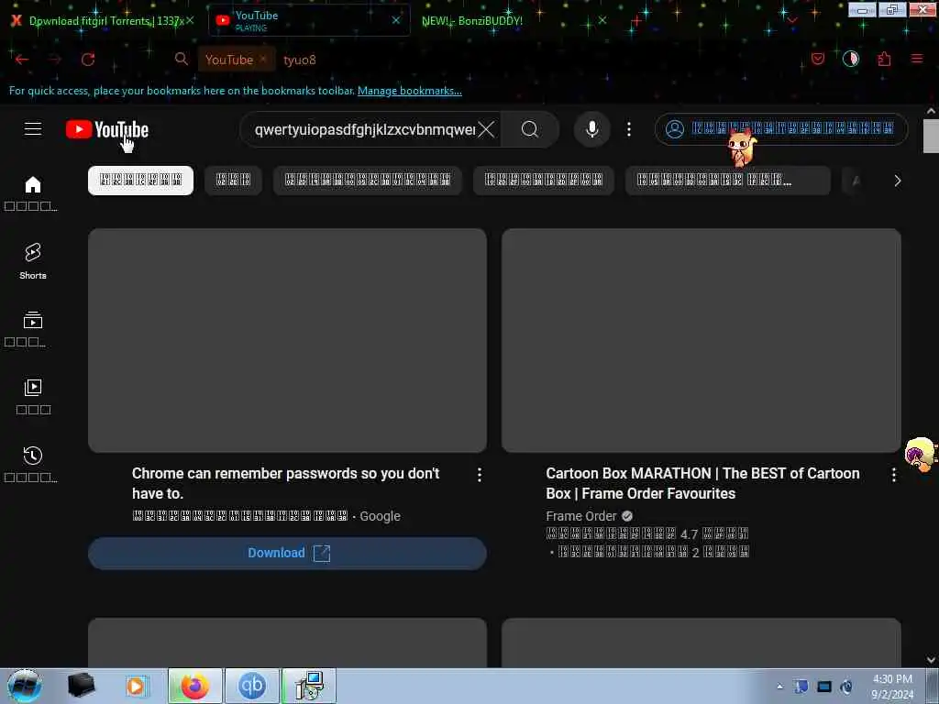This screenshot has width=939, height=704.
Task: Click the sign-in account button
Action: click(x=781, y=129)
